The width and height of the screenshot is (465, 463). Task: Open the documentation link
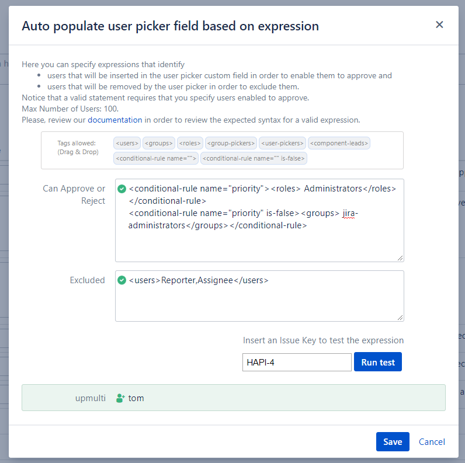[114, 120]
